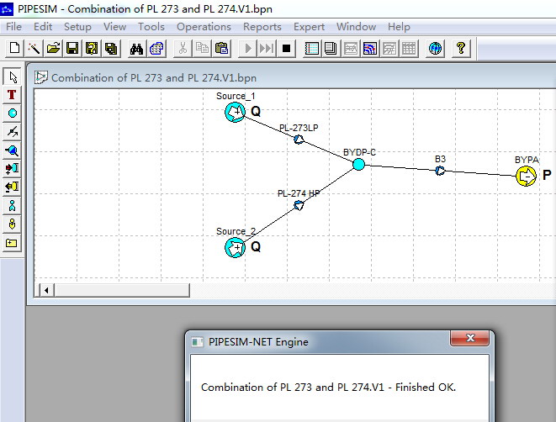The width and height of the screenshot is (556, 422).
Task: Select the Source_1 node icon
Action: click(x=235, y=113)
